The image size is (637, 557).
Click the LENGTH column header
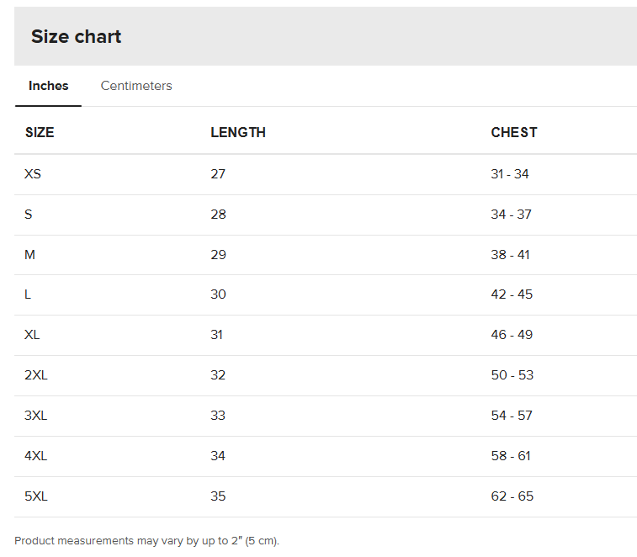pos(238,132)
